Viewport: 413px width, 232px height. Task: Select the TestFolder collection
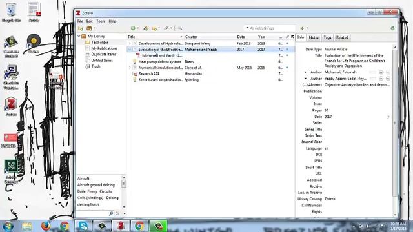pos(99,42)
